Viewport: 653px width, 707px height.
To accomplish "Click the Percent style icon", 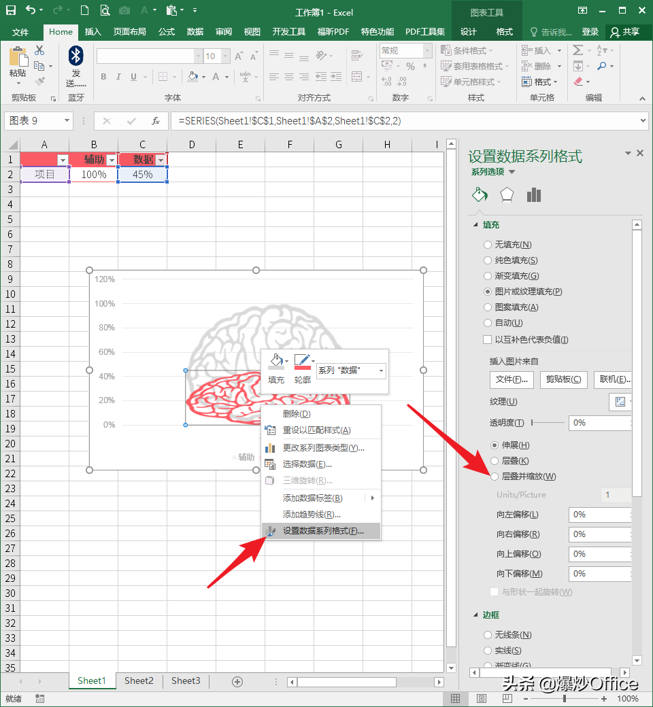I will 410,67.
